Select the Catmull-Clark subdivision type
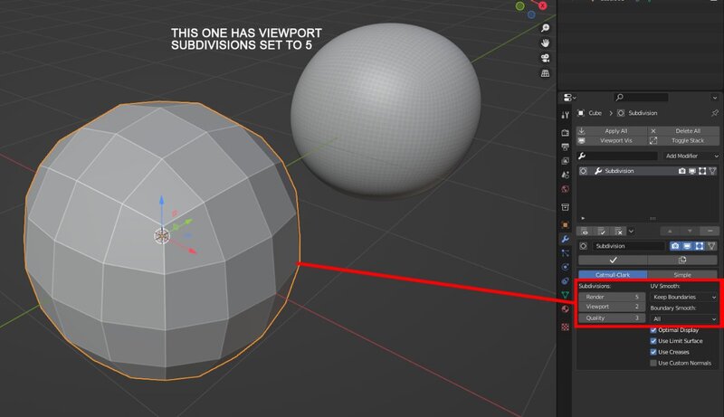The image size is (724, 417). tap(613, 274)
